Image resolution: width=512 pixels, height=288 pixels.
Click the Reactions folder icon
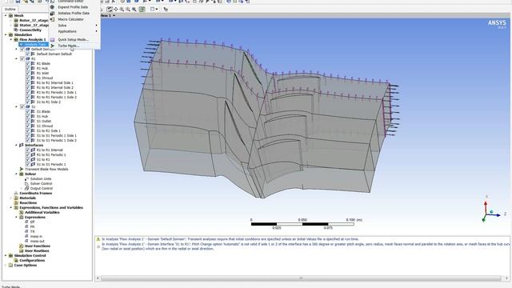click(x=16, y=202)
